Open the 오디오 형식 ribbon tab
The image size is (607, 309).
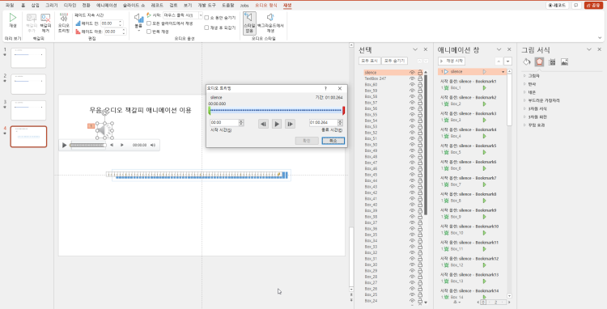click(266, 6)
